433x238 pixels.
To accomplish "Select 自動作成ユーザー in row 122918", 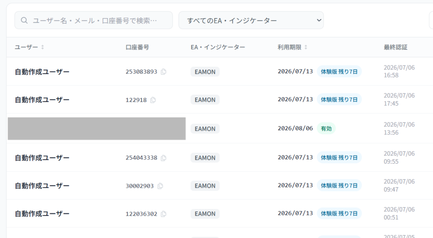I will click(x=42, y=100).
